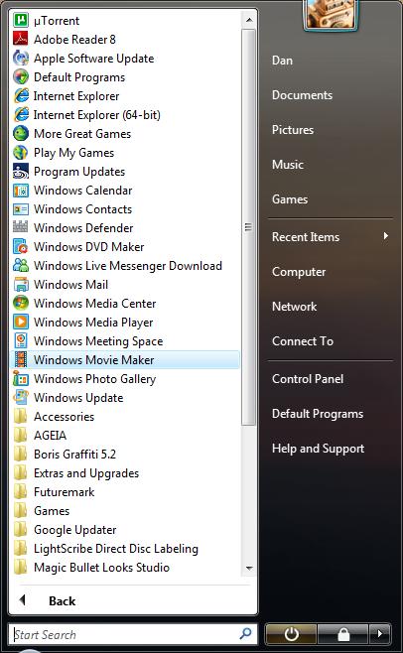The width and height of the screenshot is (403, 653).
Task: Launch Adobe Reader 8 via its icon
Action: [x=21, y=39]
